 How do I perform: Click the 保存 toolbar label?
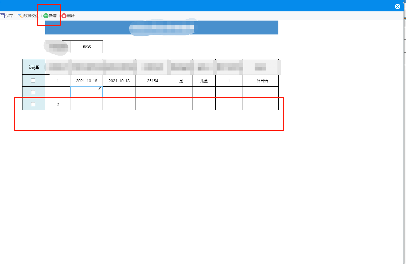(x=9, y=15)
